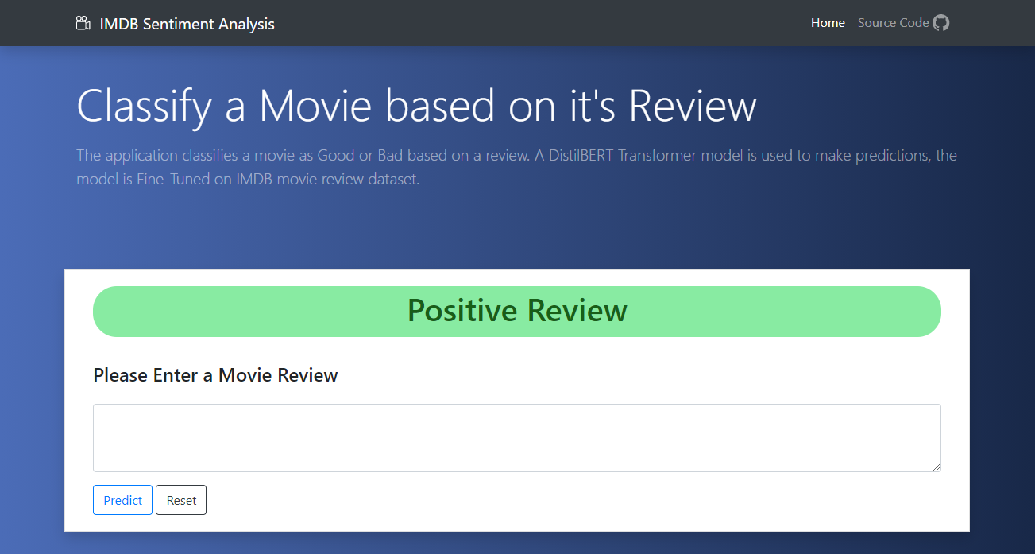Open the IMDB Sentiment Analysis brand link

pyautogui.click(x=176, y=24)
